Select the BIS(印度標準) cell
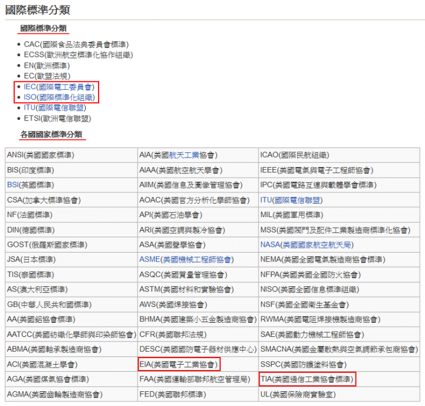The width and height of the screenshot is (425, 406). pyautogui.click(x=71, y=170)
